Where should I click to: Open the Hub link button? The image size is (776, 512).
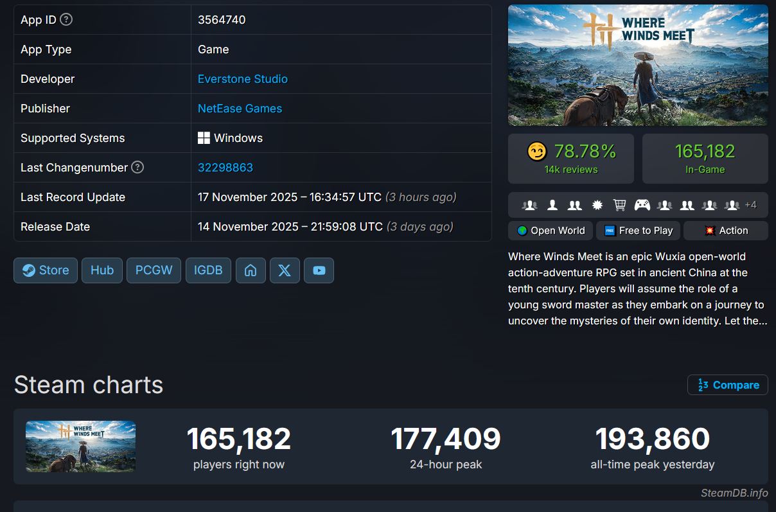[102, 270]
